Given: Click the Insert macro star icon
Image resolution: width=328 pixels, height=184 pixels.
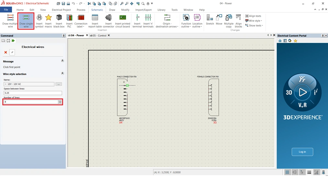Looking at the screenshot, I should (48, 17).
